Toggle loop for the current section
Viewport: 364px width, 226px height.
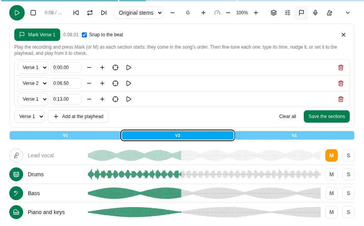tap(90, 13)
